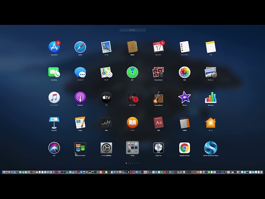Open the Messages speech bubble app

coord(80,72)
